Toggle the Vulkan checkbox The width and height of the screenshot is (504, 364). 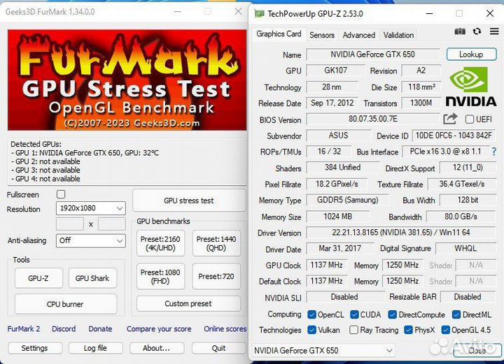click(311, 330)
